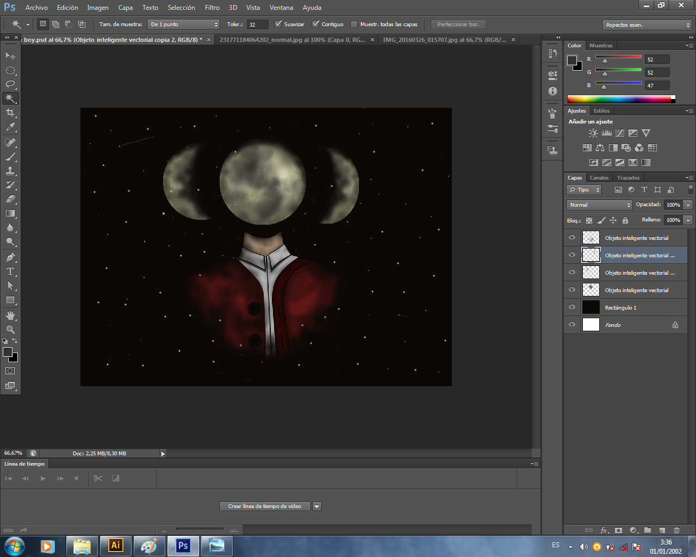Select the Rectángulo 1 layer name
This screenshot has width=696, height=557.
tap(620, 308)
